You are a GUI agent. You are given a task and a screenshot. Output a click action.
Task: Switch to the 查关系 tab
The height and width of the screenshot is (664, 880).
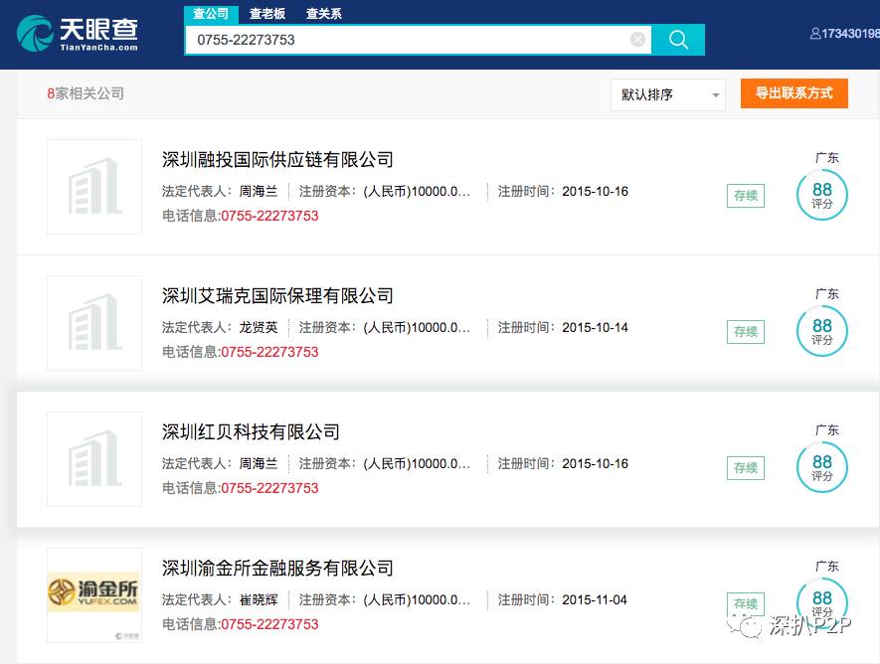click(324, 14)
